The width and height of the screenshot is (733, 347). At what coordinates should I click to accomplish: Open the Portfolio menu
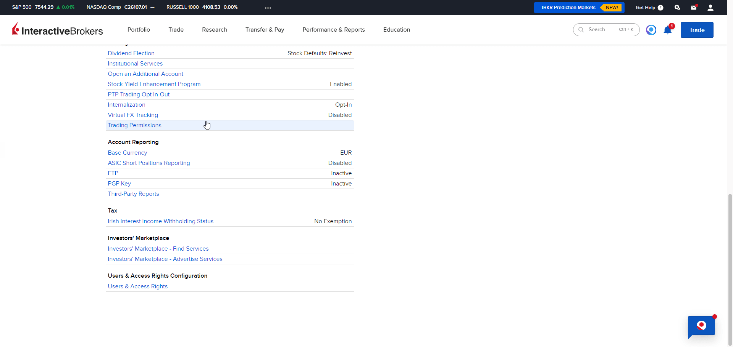(x=139, y=30)
